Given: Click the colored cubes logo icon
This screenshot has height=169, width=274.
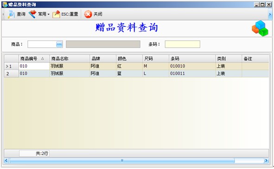Looking at the screenshot, I should click(x=260, y=28).
